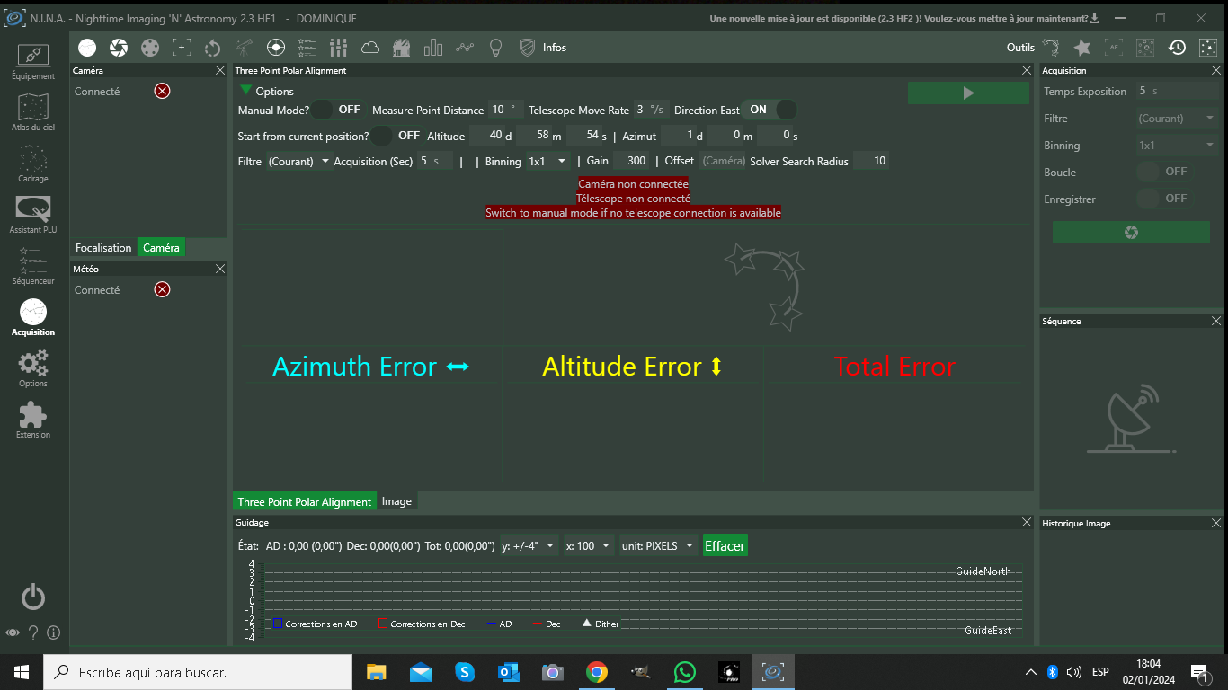1228x690 pixels.
Task: Go to the Cadrage section
Action: (x=33, y=164)
